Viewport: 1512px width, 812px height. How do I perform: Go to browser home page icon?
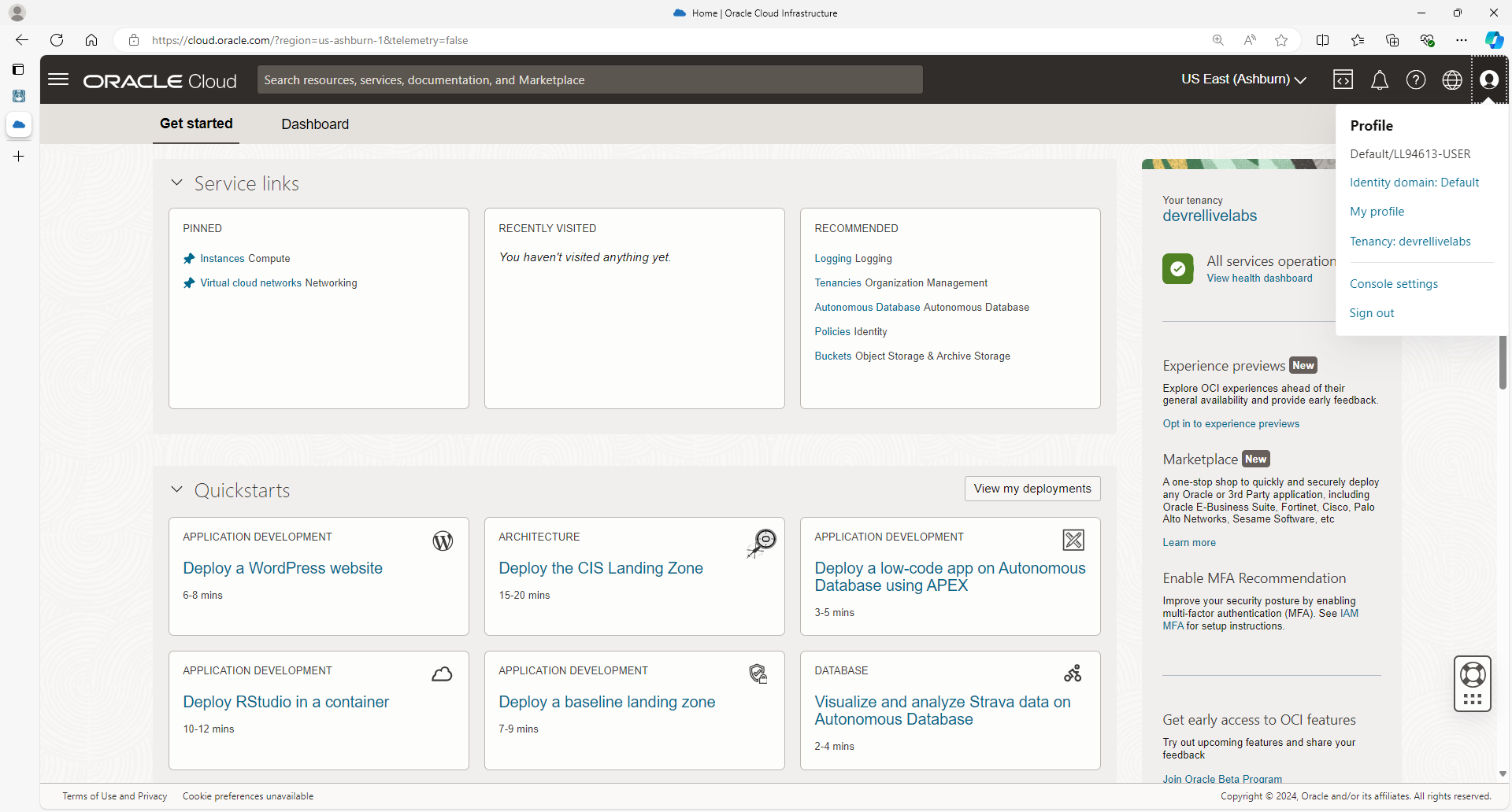tap(91, 40)
